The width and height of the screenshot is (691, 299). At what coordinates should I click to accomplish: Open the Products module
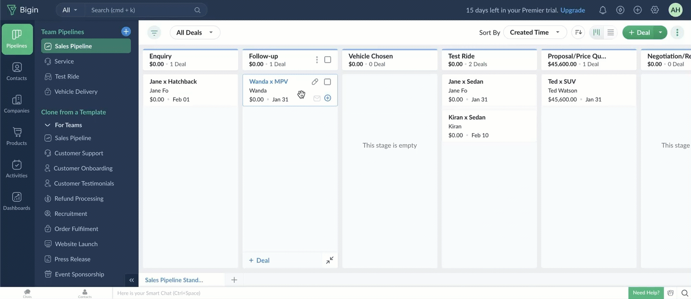17,137
